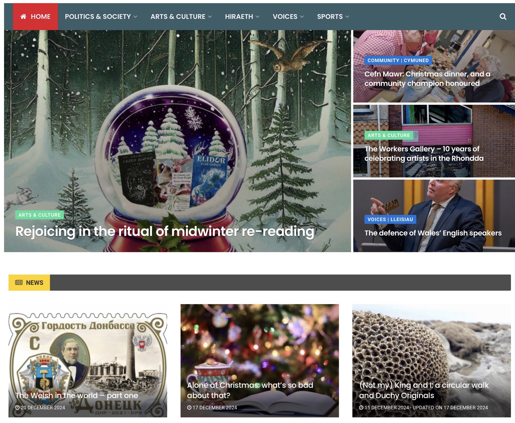Click the clock icon by 20 December 2024
The width and height of the screenshot is (515, 423).
[17, 408]
